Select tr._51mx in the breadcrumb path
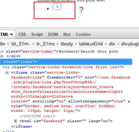This screenshot has width=139, height=132. 46,44
